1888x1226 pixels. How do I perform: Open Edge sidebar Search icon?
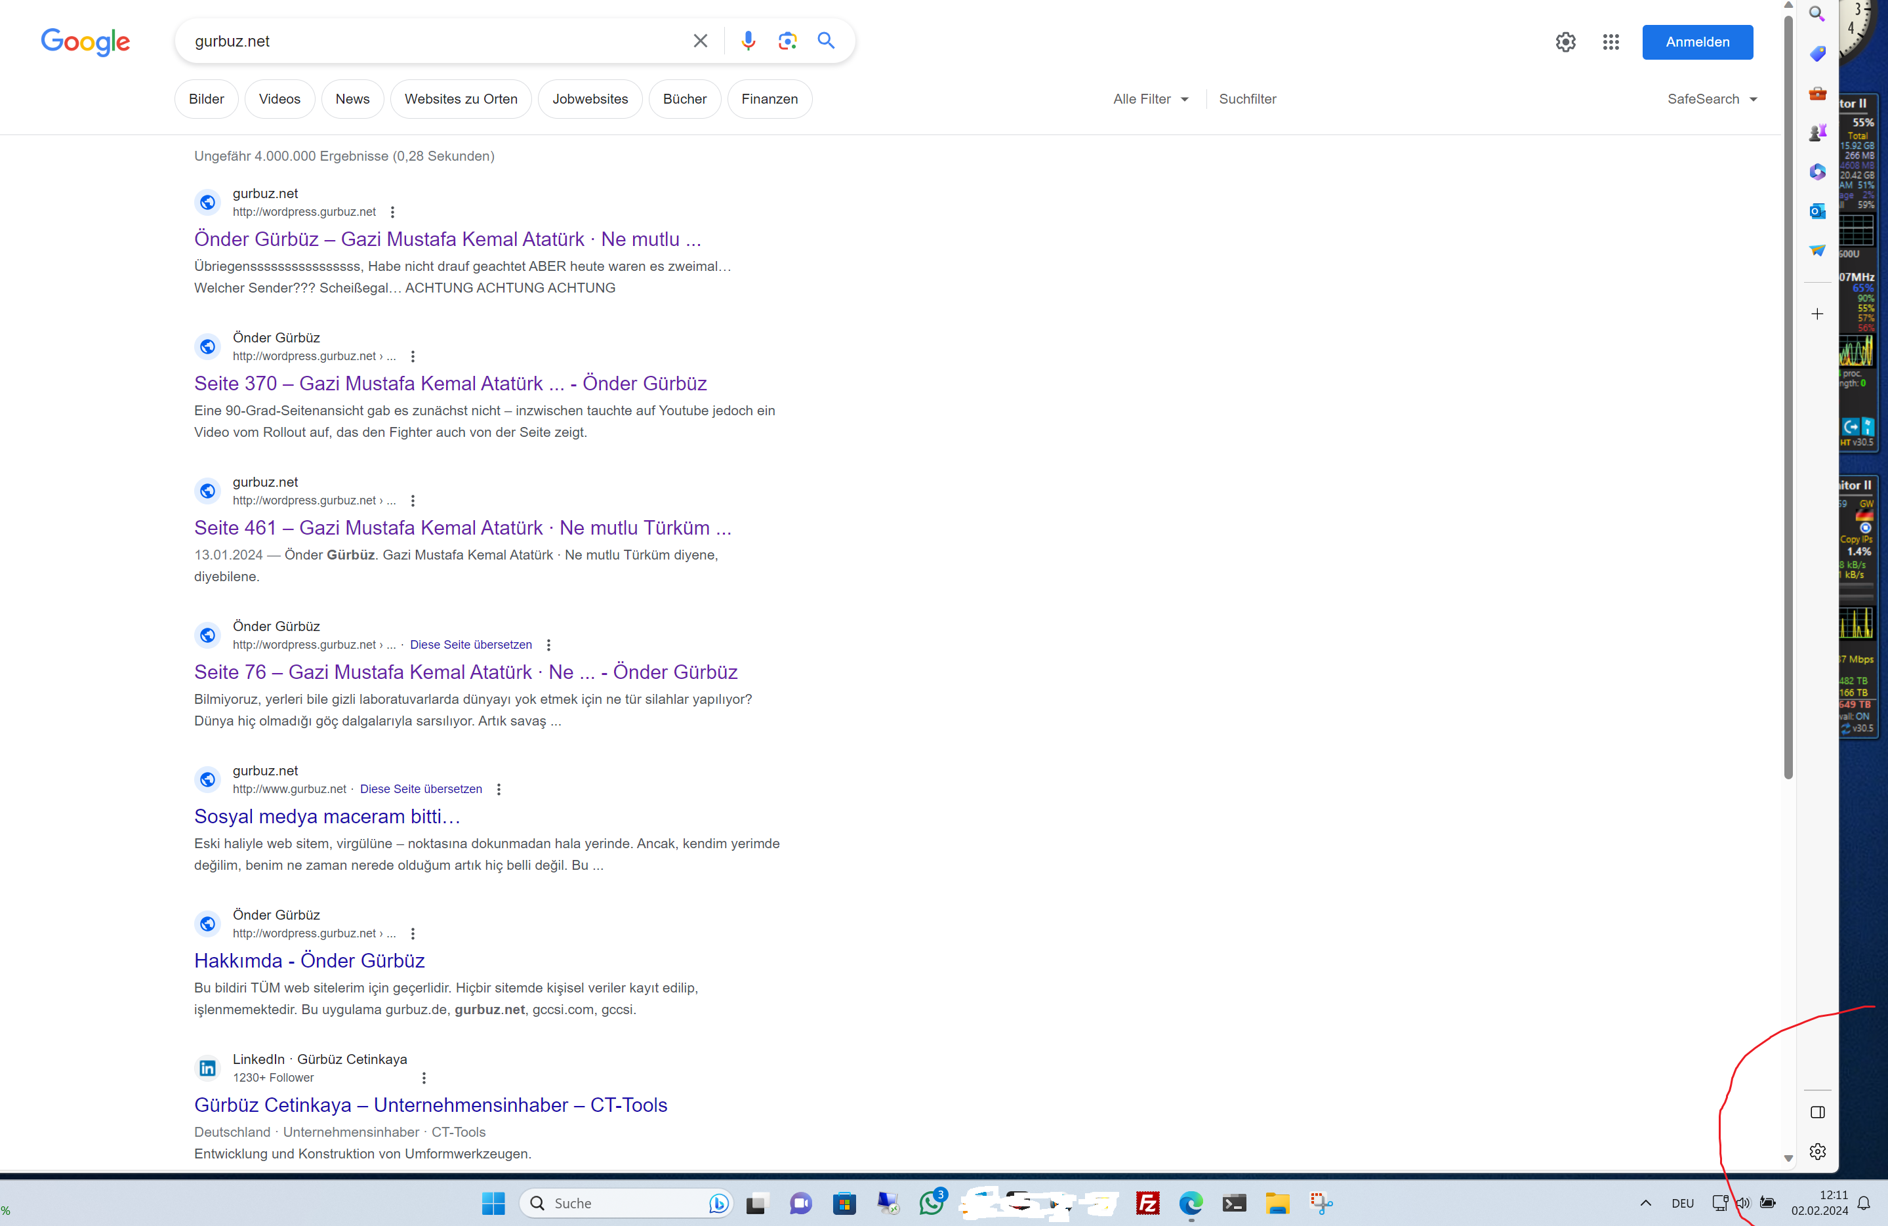[1816, 14]
